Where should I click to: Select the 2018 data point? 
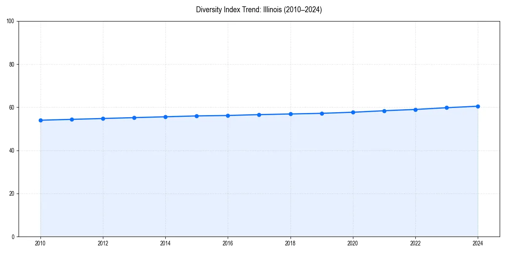290,113
